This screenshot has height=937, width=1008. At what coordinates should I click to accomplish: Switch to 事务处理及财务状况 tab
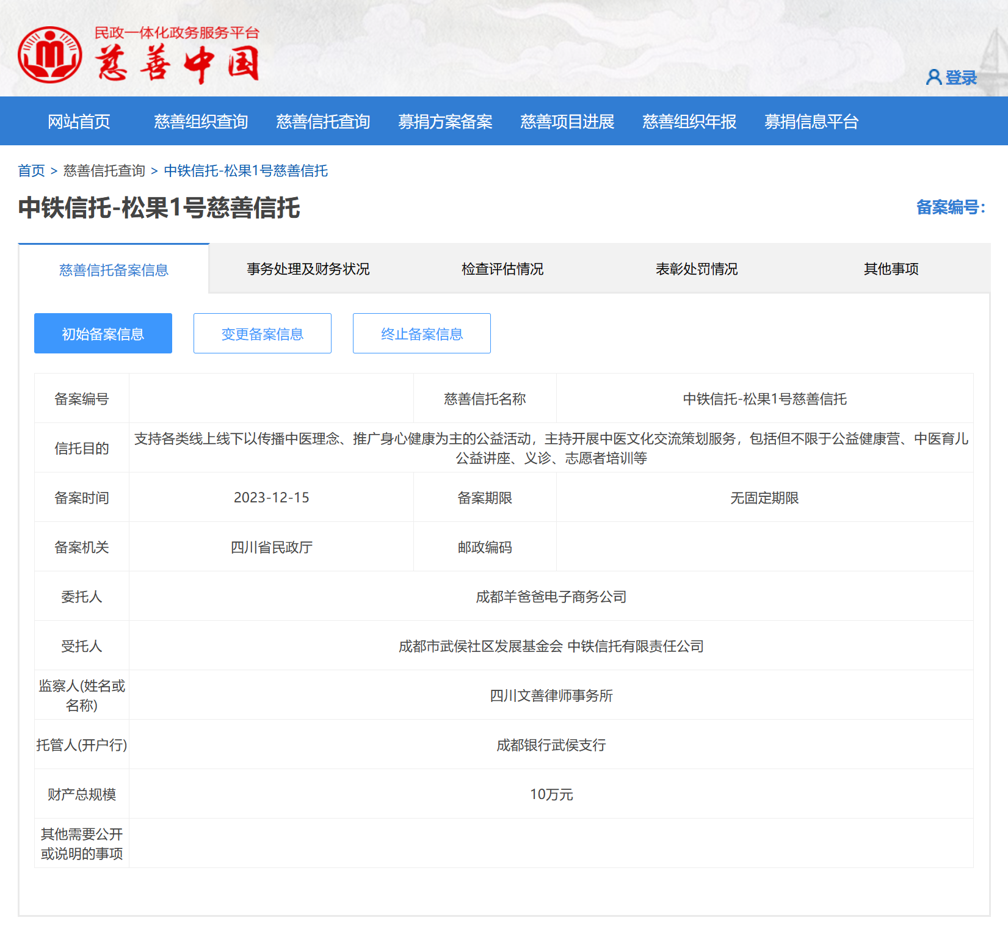[x=308, y=269]
